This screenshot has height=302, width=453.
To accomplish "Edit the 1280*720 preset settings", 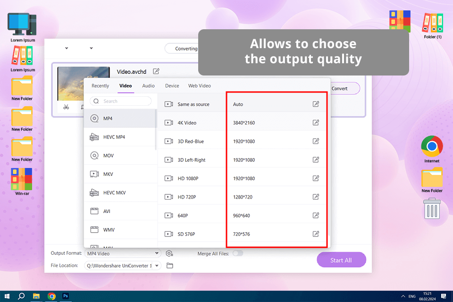I will 316,197.
